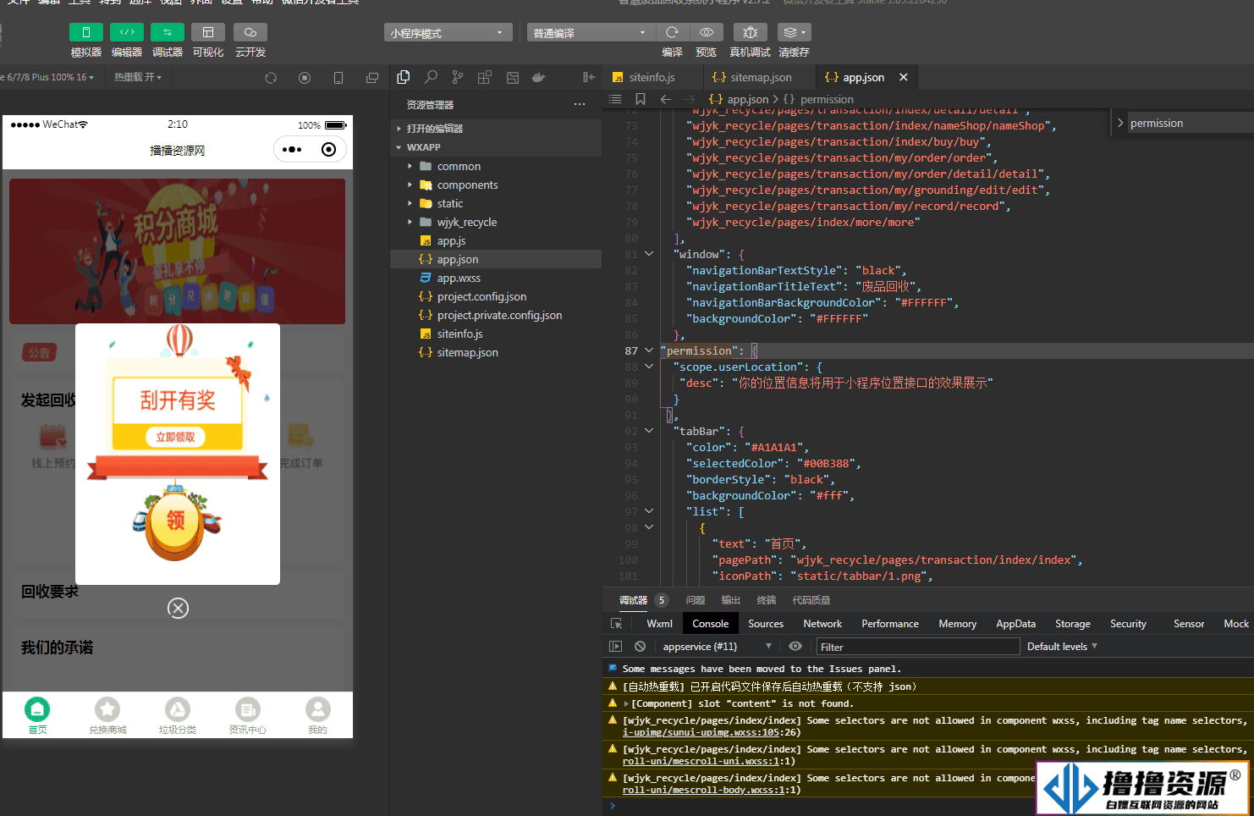
Task: Collapse the explorer sidebar panel icon
Action: point(589,77)
